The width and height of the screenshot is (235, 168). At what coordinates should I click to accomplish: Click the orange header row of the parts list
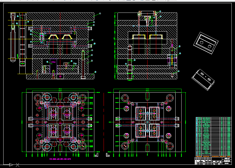click(x=213, y=156)
